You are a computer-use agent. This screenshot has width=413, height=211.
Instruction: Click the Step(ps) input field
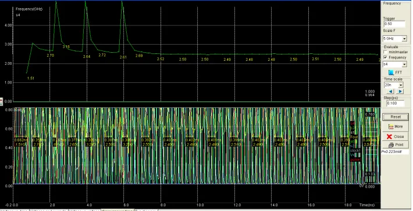click(x=395, y=103)
